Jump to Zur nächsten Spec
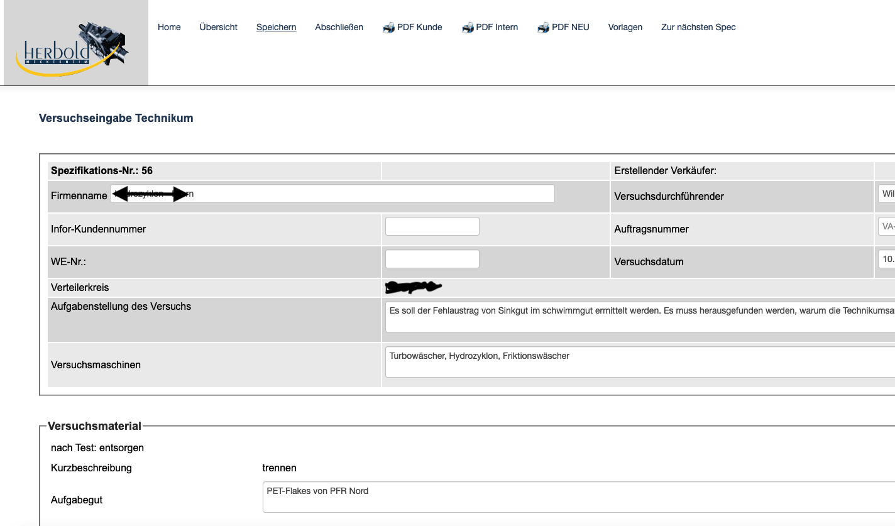The height and width of the screenshot is (526, 895). (698, 27)
